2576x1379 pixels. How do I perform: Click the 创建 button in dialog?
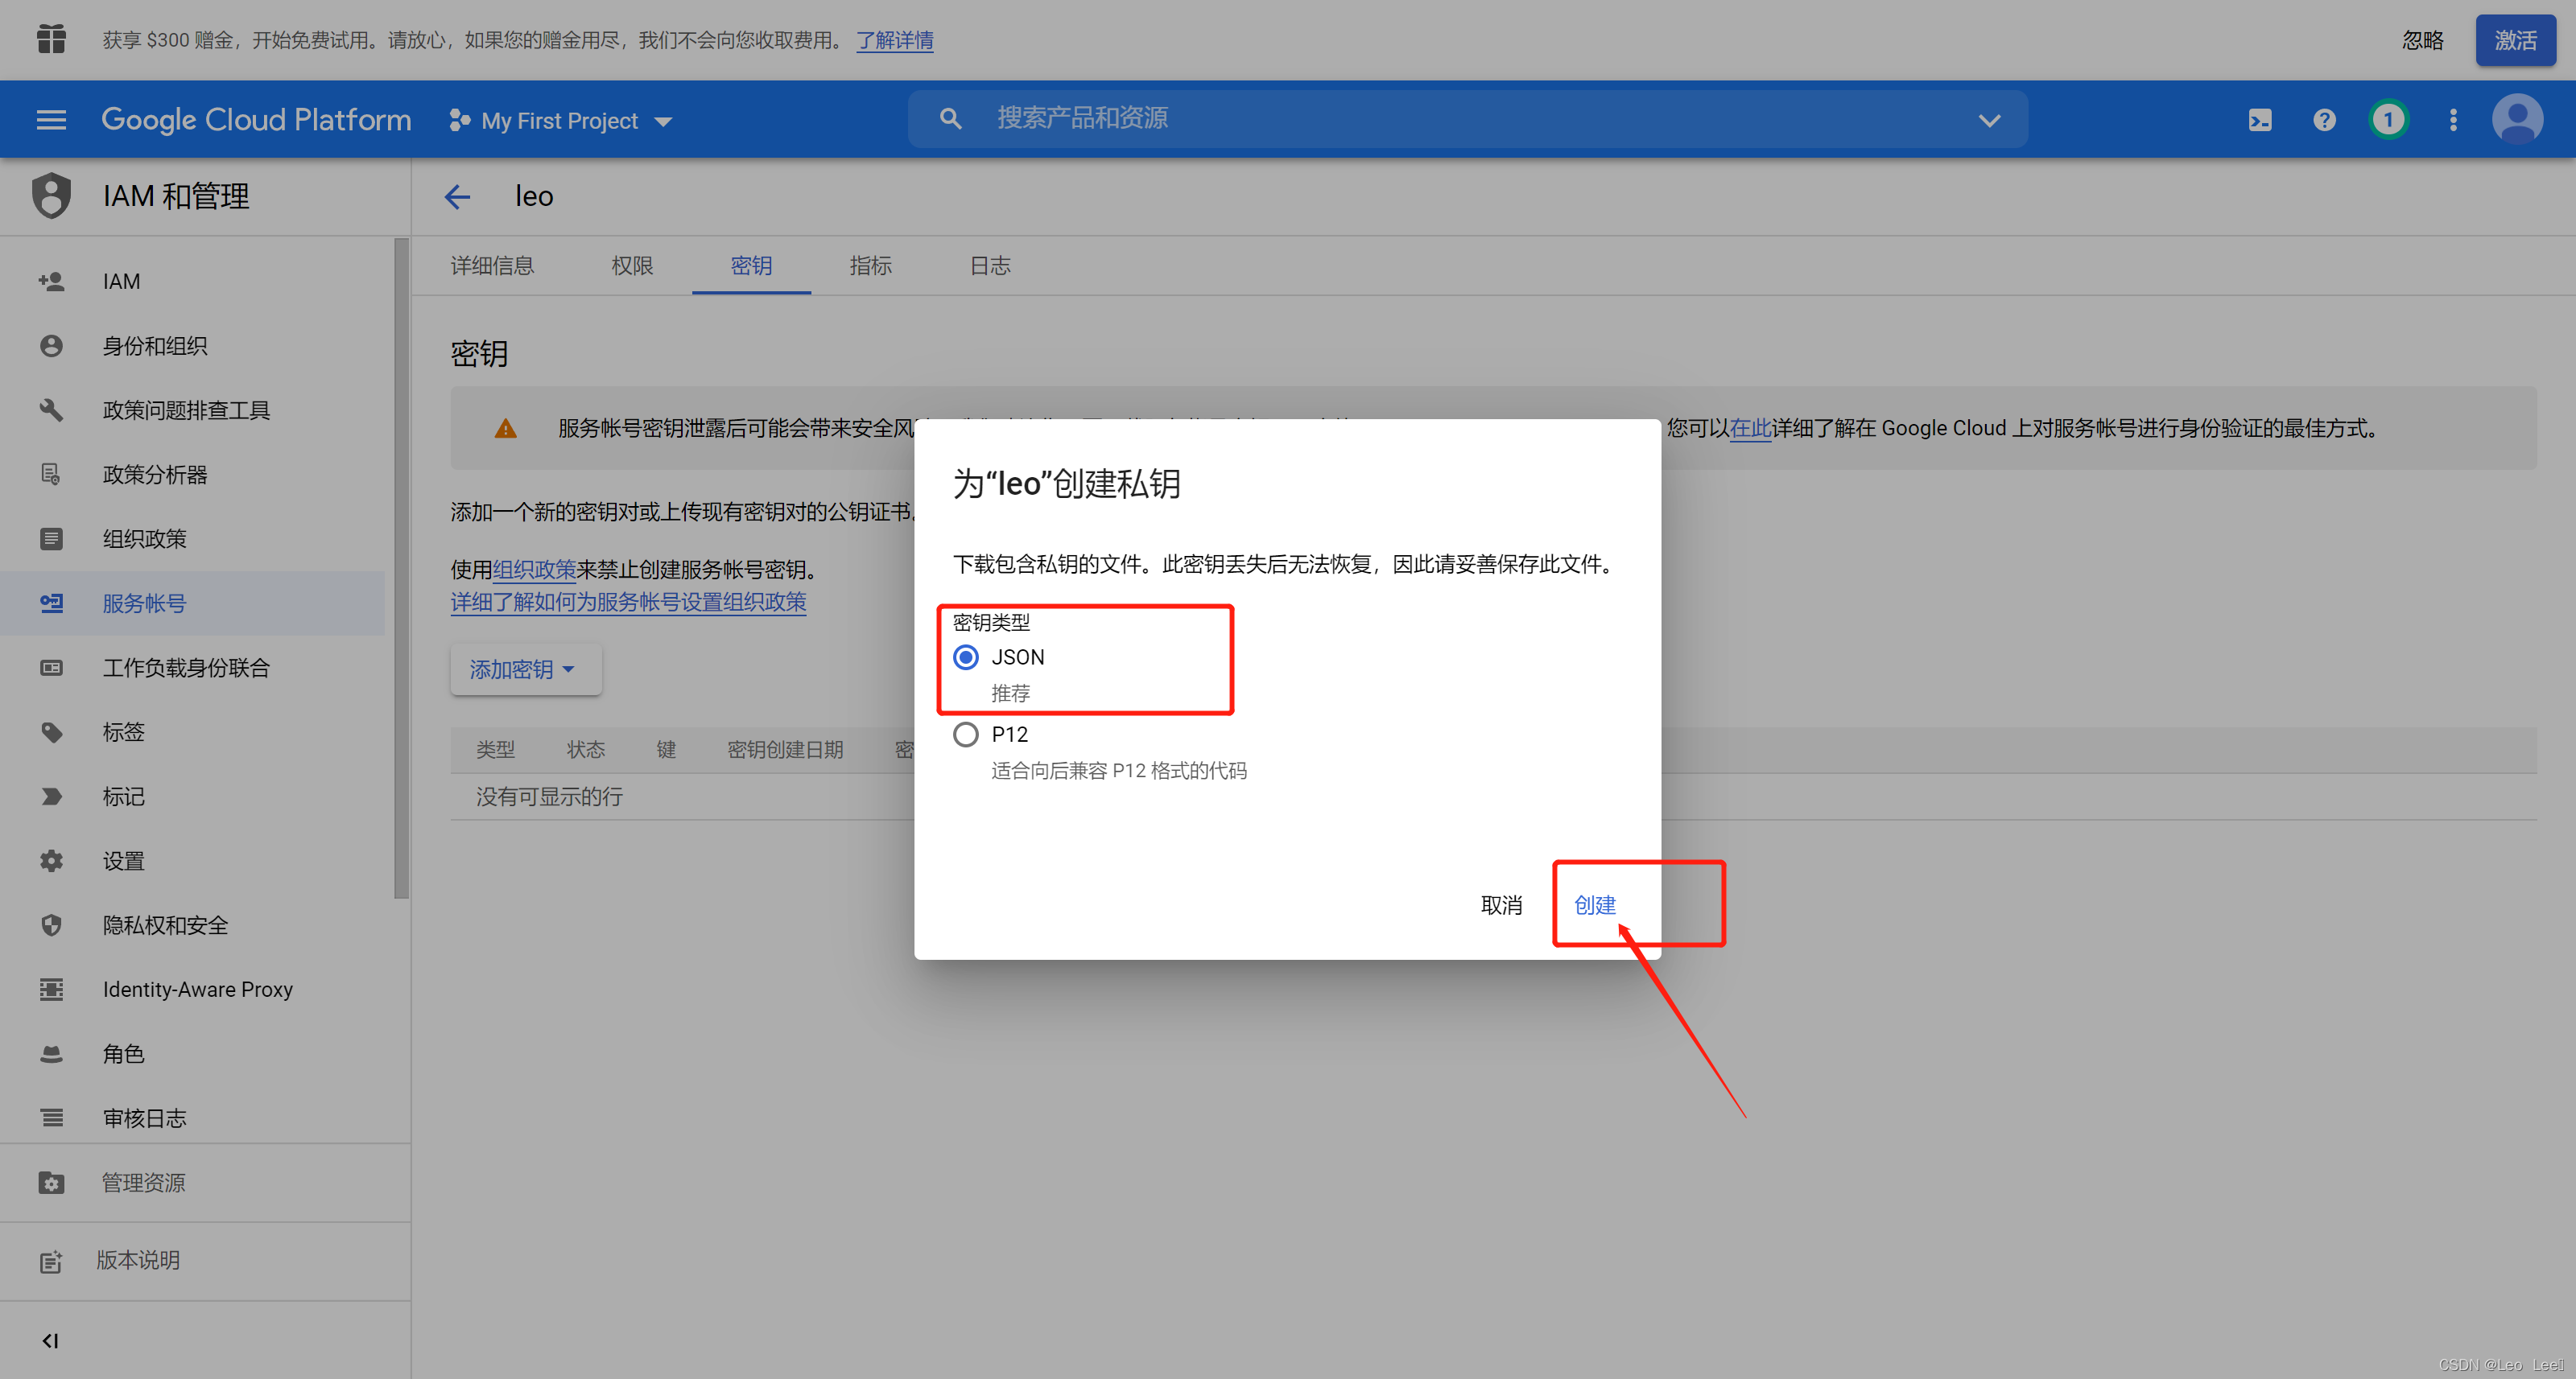click(1595, 904)
